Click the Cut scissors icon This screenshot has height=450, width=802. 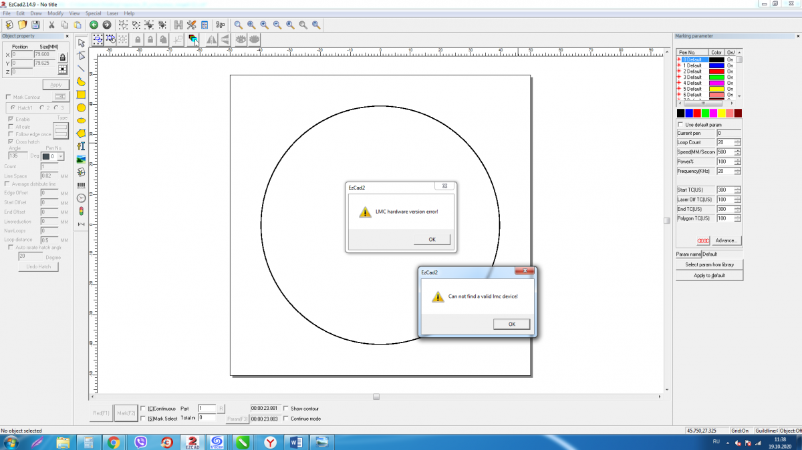click(51, 25)
